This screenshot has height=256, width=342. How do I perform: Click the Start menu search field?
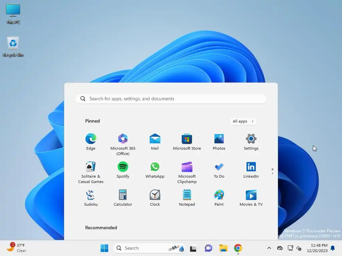(171, 99)
